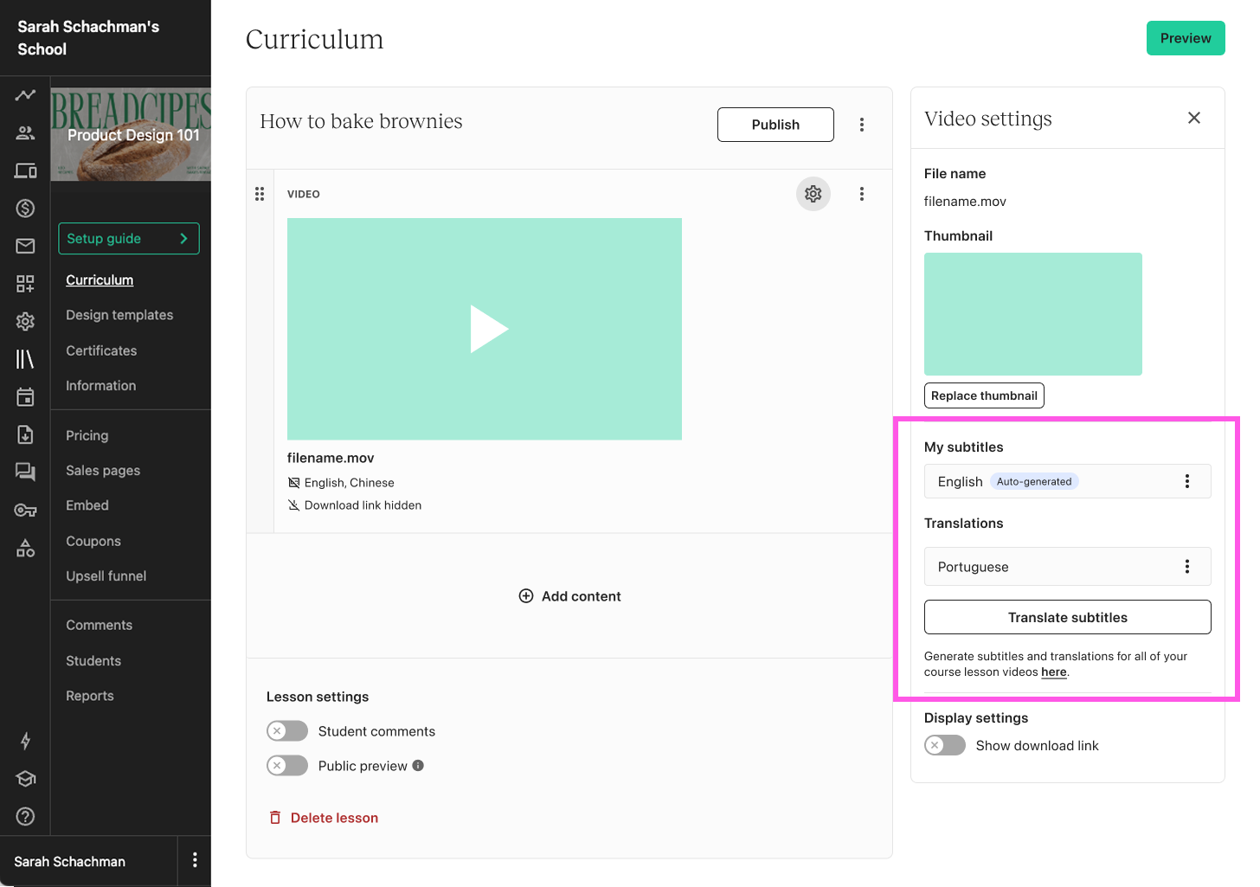Click Delete lesson link
Screen dimensions: 1260x887
334,818
